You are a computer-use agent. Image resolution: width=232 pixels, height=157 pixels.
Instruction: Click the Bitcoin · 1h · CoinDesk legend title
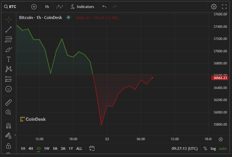coord(40,18)
